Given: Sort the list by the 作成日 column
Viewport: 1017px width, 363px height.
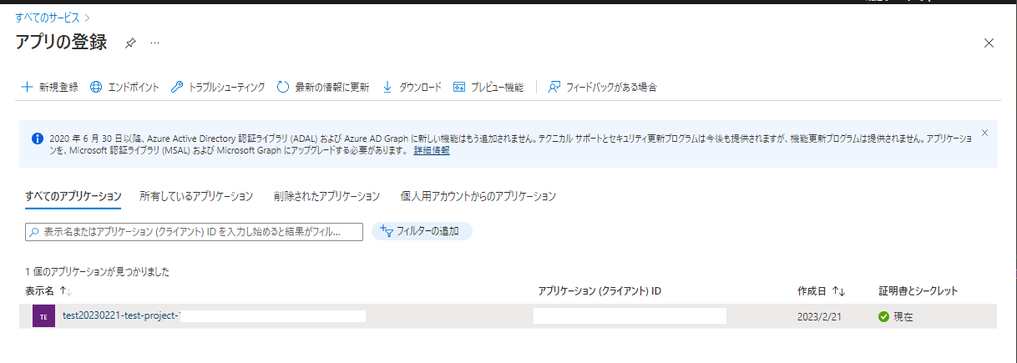Looking at the screenshot, I should pos(822,291).
